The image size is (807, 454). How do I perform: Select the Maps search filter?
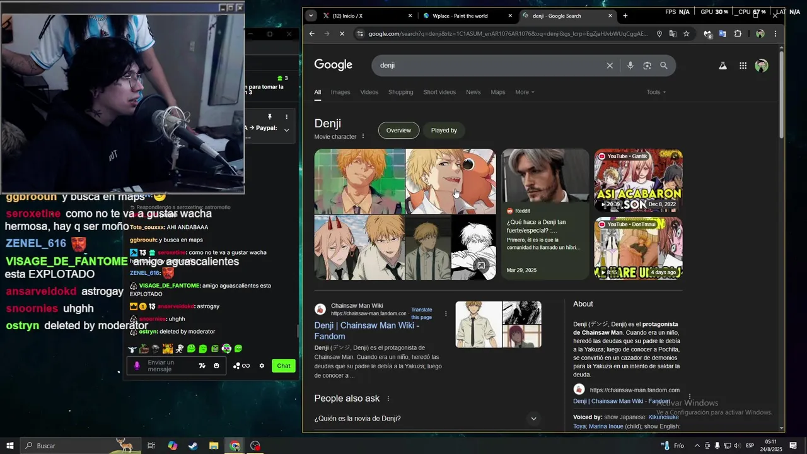pyautogui.click(x=498, y=92)
